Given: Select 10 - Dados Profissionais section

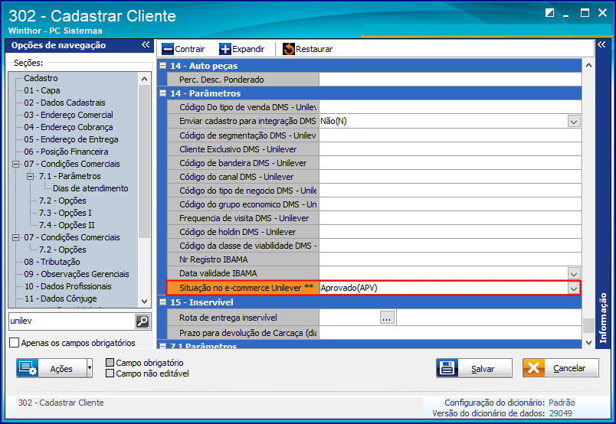Looking at the screenshot, I should pos(68,286).
